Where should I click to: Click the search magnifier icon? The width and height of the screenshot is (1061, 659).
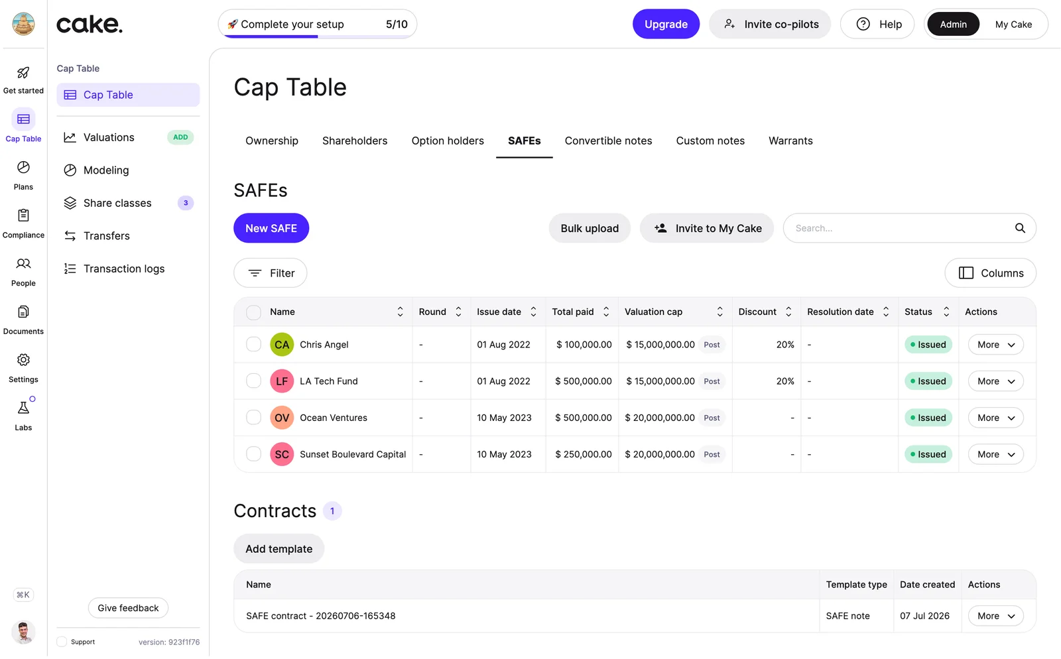point(1020,228)
